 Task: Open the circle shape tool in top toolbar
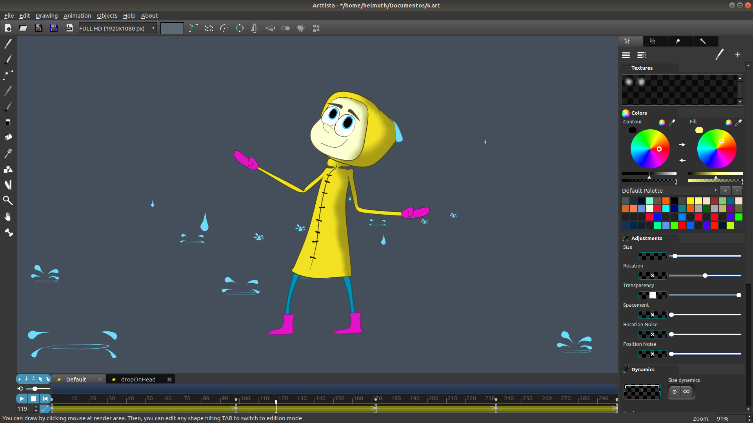[x=240, y=28]
